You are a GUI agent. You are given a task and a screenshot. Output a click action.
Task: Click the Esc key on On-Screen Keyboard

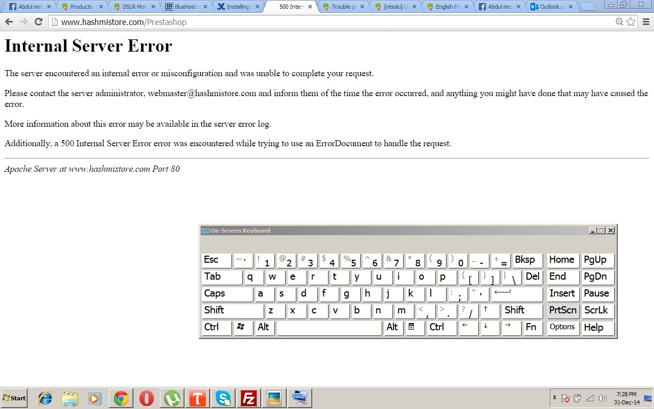pos(217,260)
